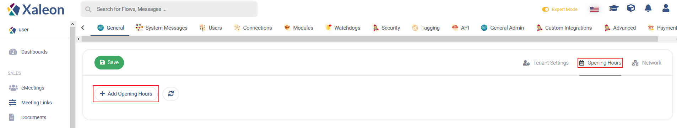
Task: Click the refresh opening hours icon
Action: pos(171,94)
